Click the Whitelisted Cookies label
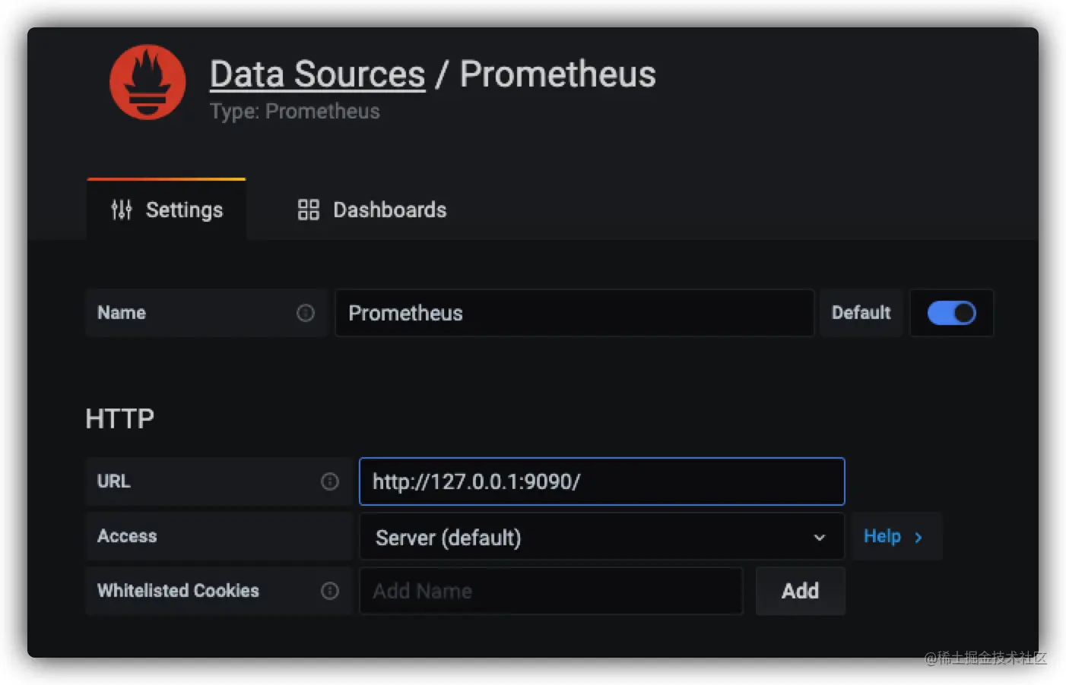The height and width of the screenshot is (685, 1066). pyautogui.click(x=178, y=591)
